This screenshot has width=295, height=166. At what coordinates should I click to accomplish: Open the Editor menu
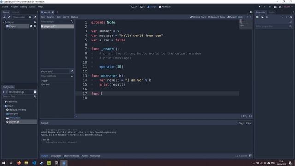33,7
